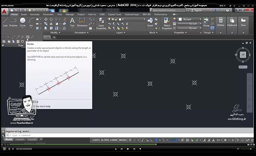Open the Express Tools ribbon tab
Screen dimensions: 256x156
coord(115,14)
